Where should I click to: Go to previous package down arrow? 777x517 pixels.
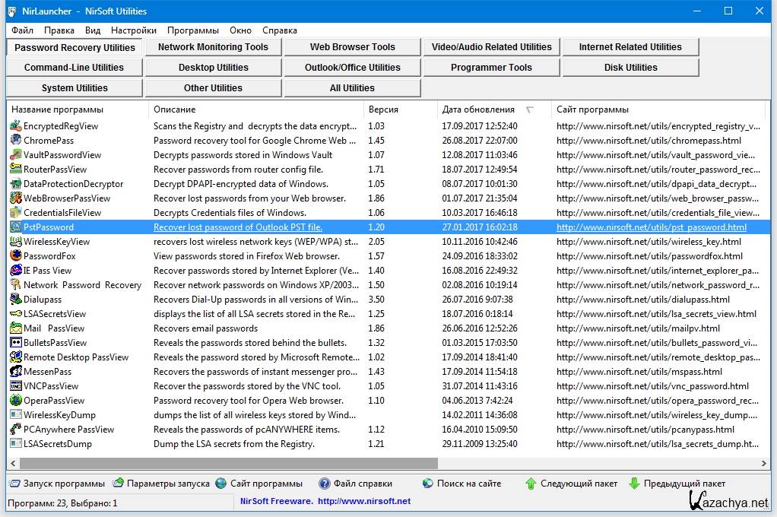pos(635,484)
